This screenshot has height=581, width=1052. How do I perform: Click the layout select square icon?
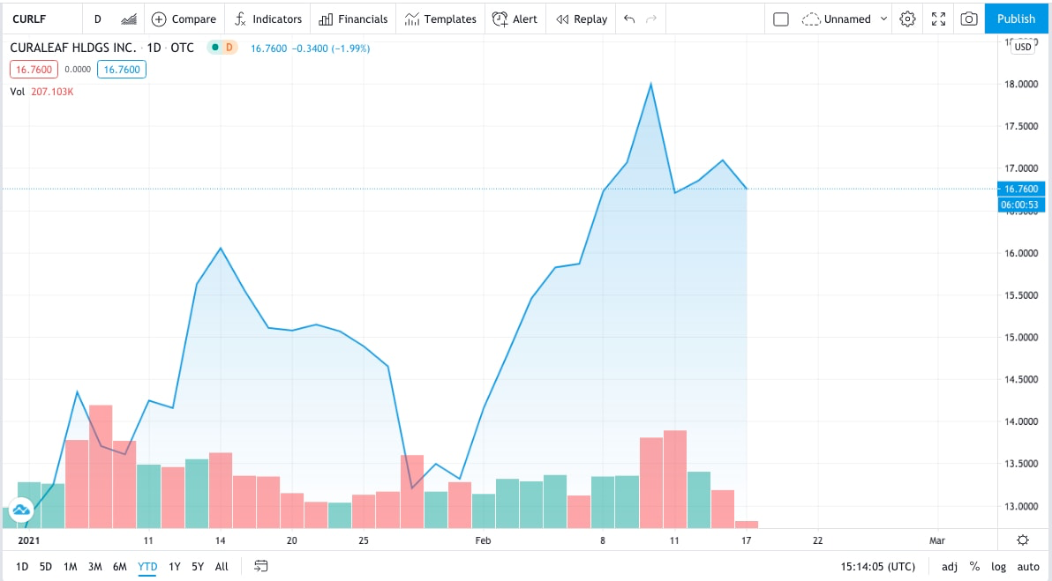[x=781, y=19]
